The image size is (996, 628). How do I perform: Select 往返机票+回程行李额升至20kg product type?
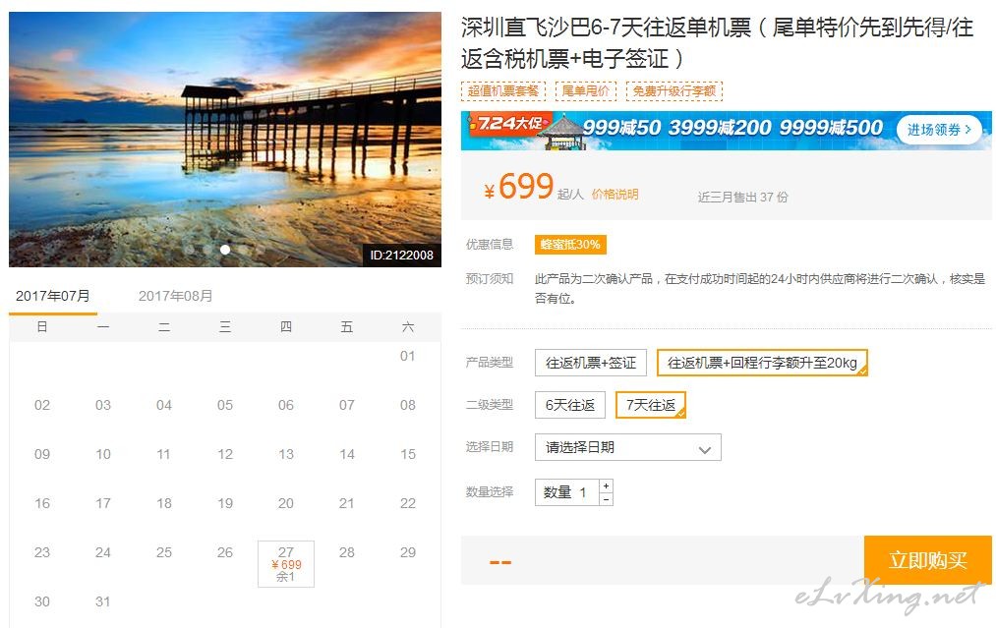[762, 363]
